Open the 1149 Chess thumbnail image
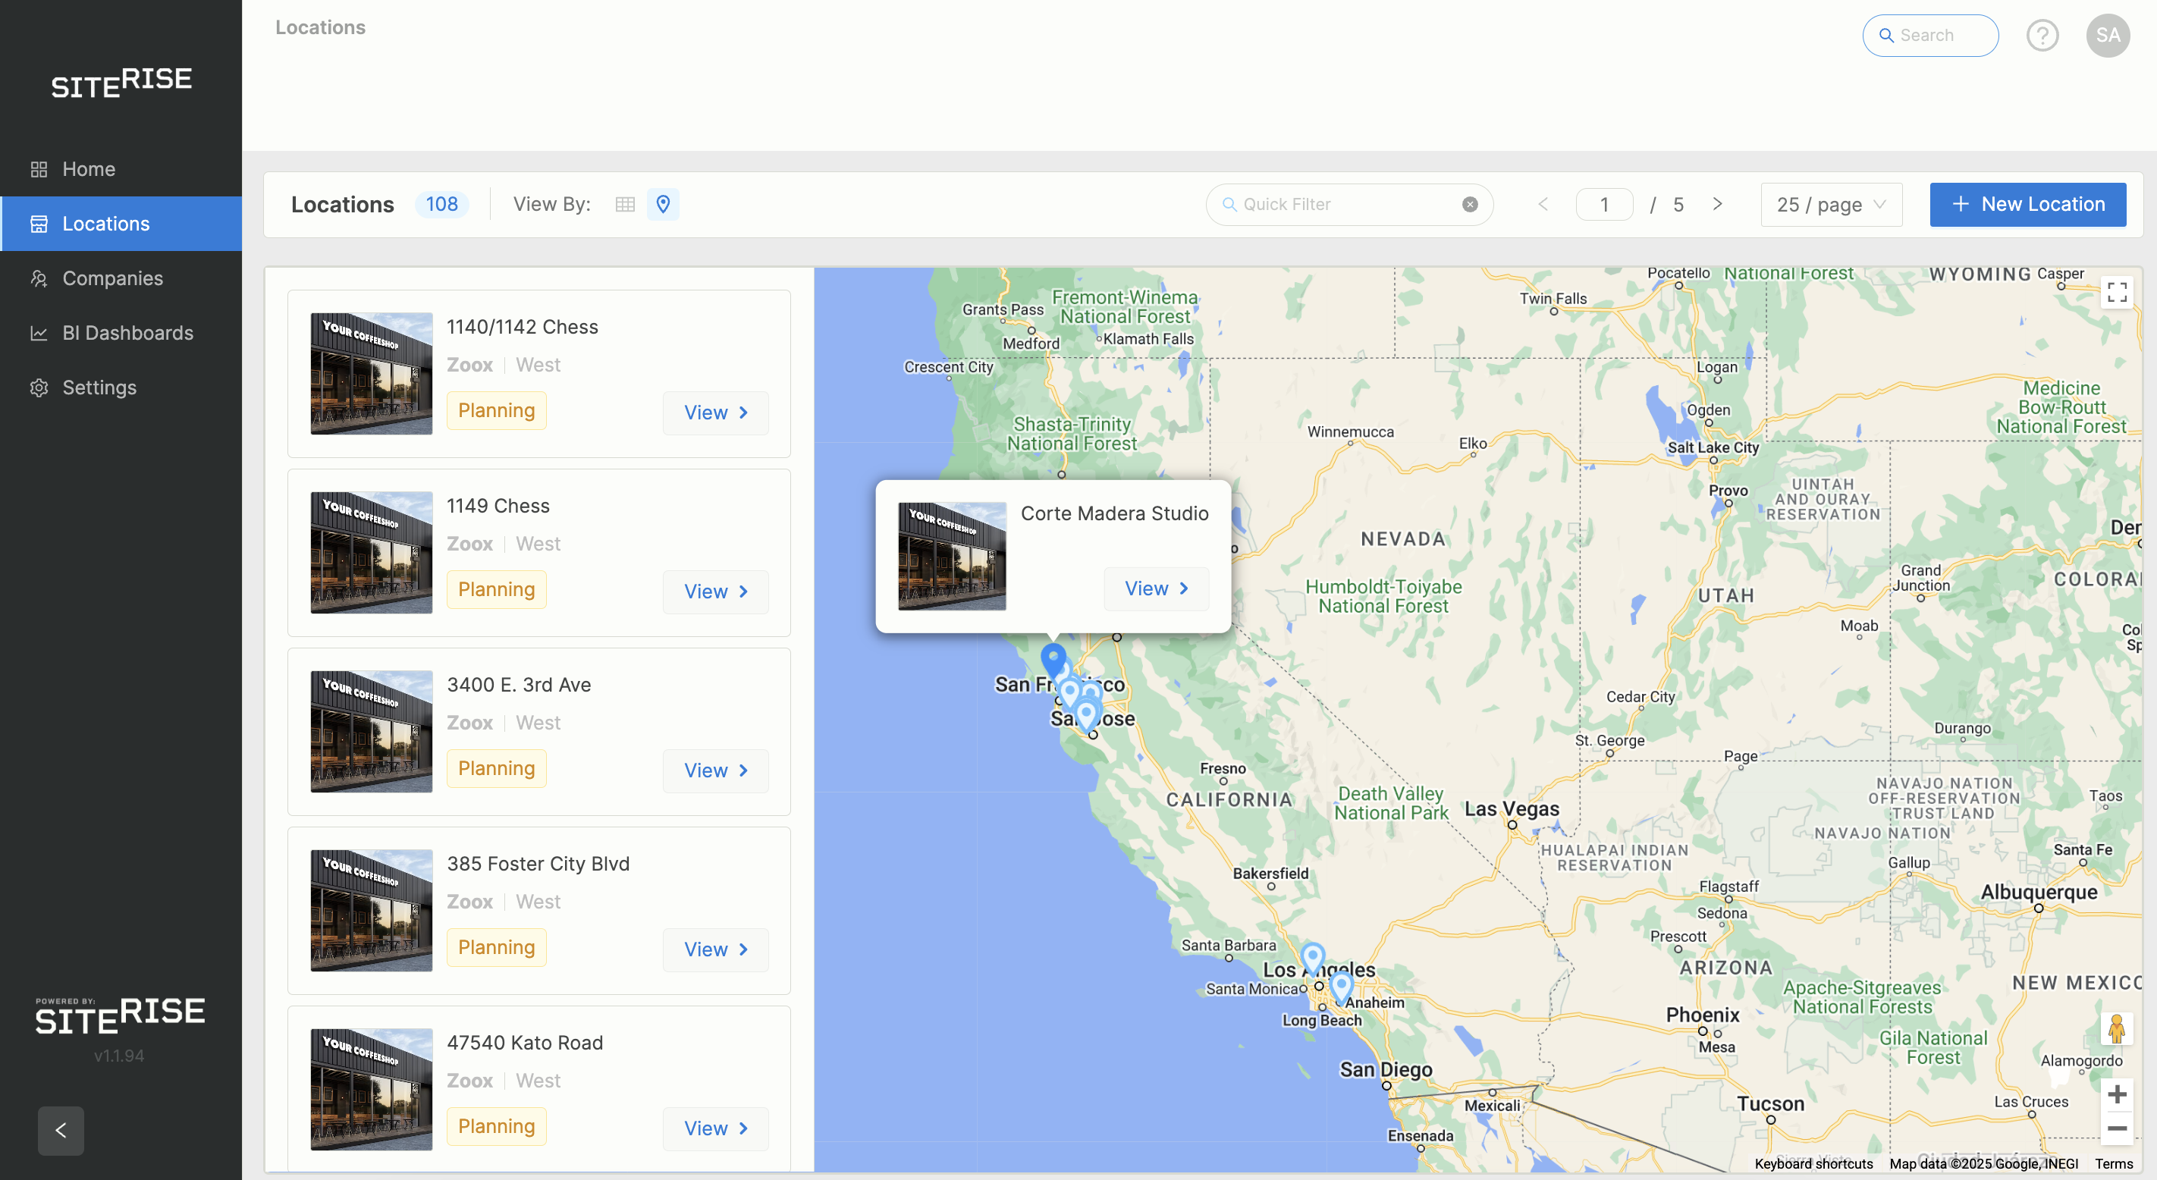 371,552
